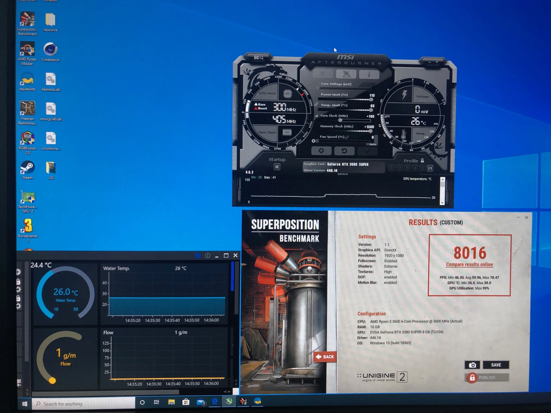Click Afterburner OC Q search button

point(258,57)
